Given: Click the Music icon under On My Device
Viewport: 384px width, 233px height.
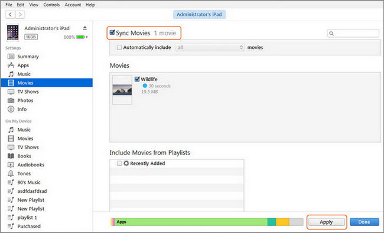Looking at the screenshot, I should point(11,130).
